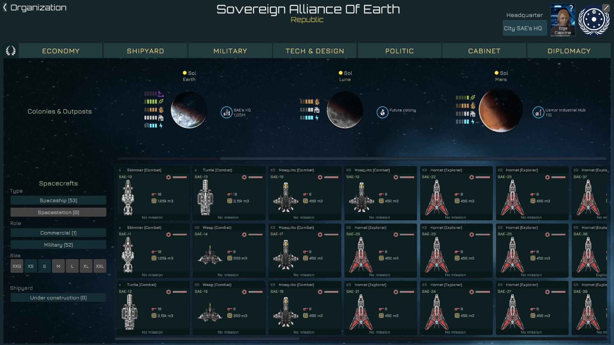This screenshot has width=614, height=345.
Task: Toggle the Spaceship (53) type filter
Action: click(x=58, y=200)
